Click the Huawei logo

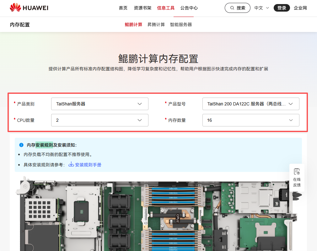point(29,8)
